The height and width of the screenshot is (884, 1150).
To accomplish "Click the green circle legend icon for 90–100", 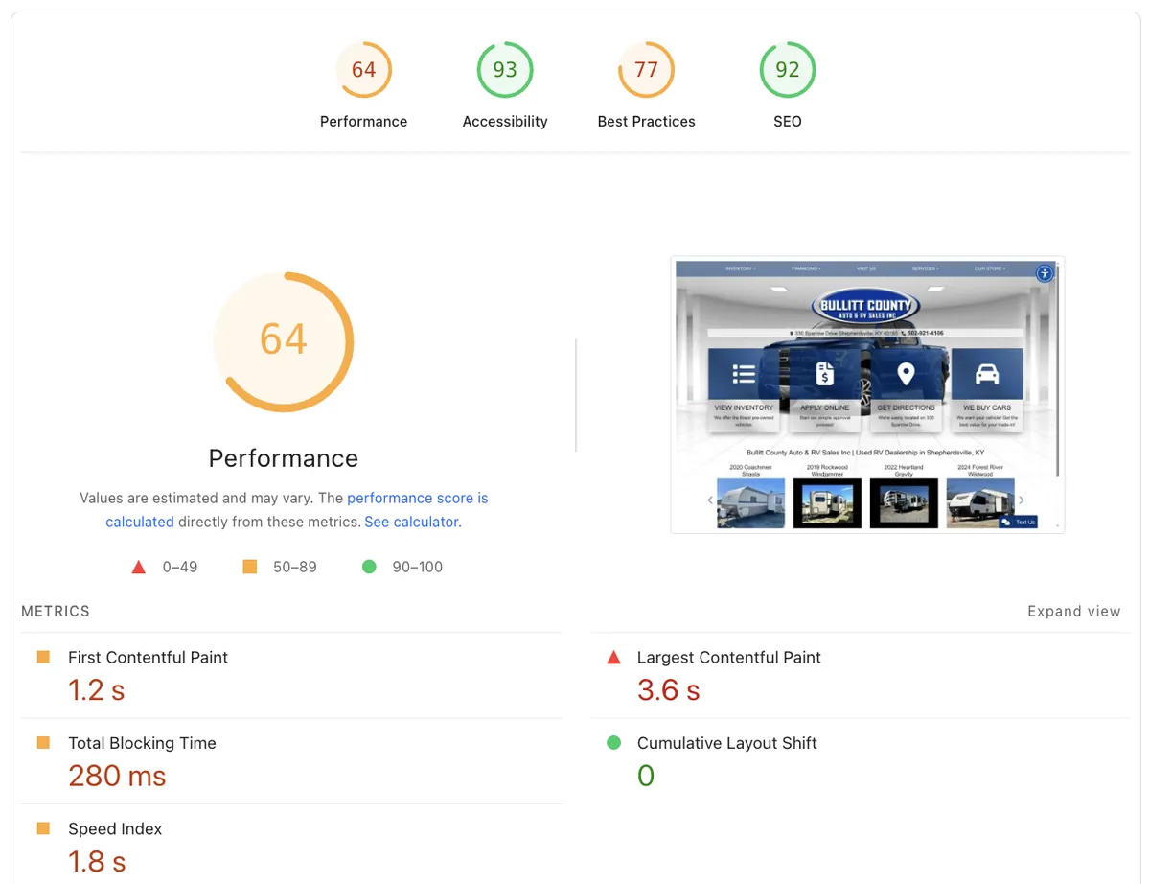I will pos(369,567).
